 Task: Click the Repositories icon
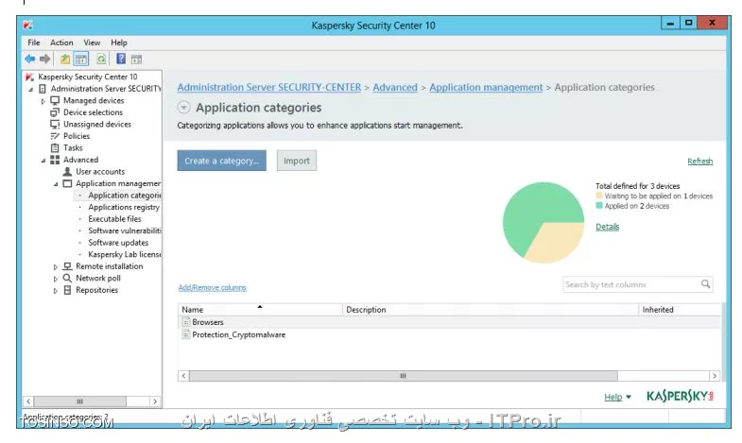coord(67,290)
